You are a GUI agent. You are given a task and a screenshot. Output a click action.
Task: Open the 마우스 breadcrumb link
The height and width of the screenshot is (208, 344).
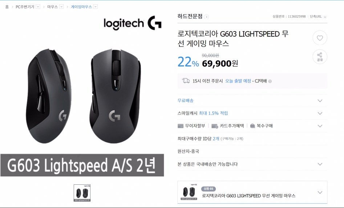pos(52,7)
